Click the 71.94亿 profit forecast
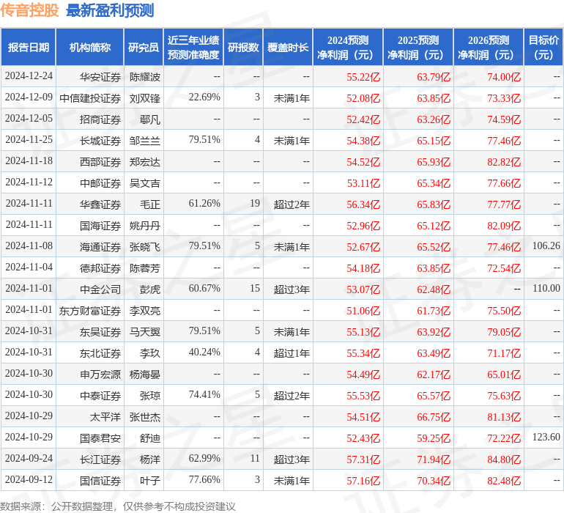This screenshot has height=513, width=564. [434, 459]
